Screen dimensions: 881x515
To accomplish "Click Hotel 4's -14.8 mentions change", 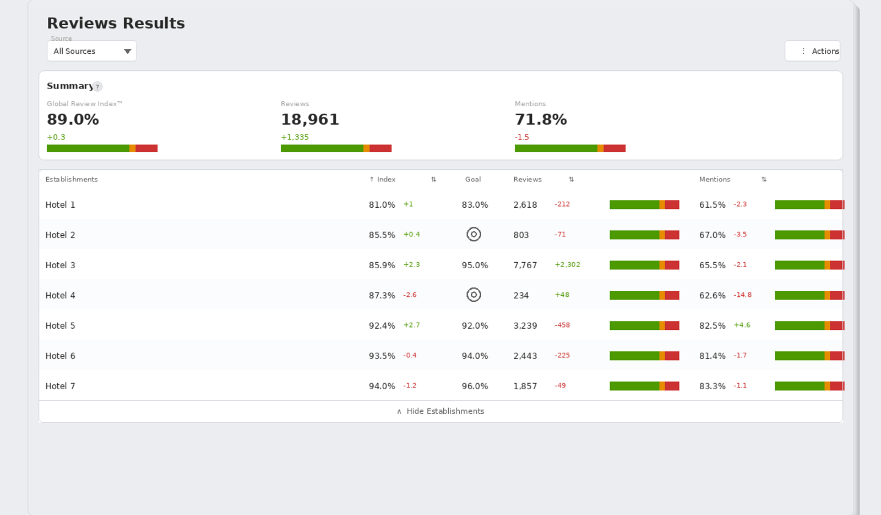I will click(742, 295).
